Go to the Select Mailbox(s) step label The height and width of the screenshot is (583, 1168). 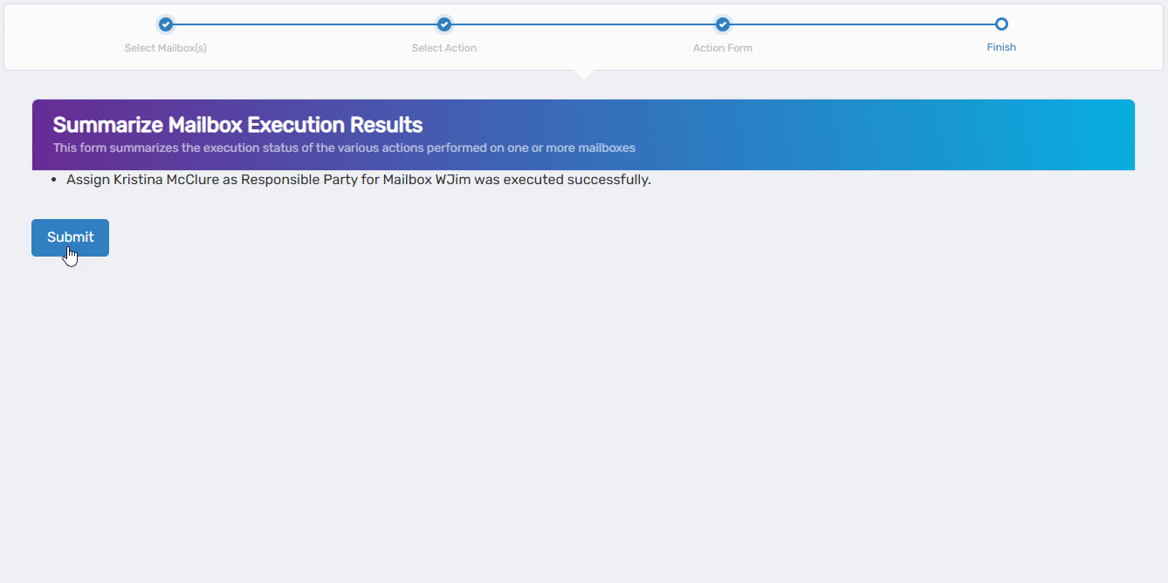166,48
